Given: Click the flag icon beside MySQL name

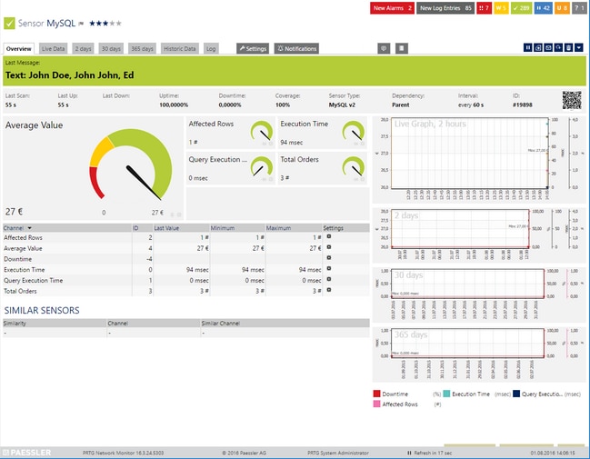Looking at the screenshot, I should pos(81,24).
